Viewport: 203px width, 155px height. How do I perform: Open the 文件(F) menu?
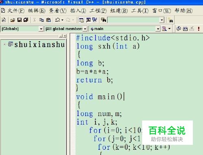[16, 11]
